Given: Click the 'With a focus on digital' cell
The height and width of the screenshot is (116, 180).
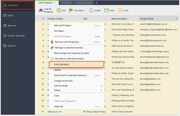Looking at the screenshot, I should click(x=123, y=106).
